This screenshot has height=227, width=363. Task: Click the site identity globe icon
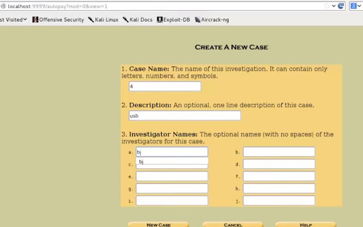pyautogui.click(x=3, y=6)
